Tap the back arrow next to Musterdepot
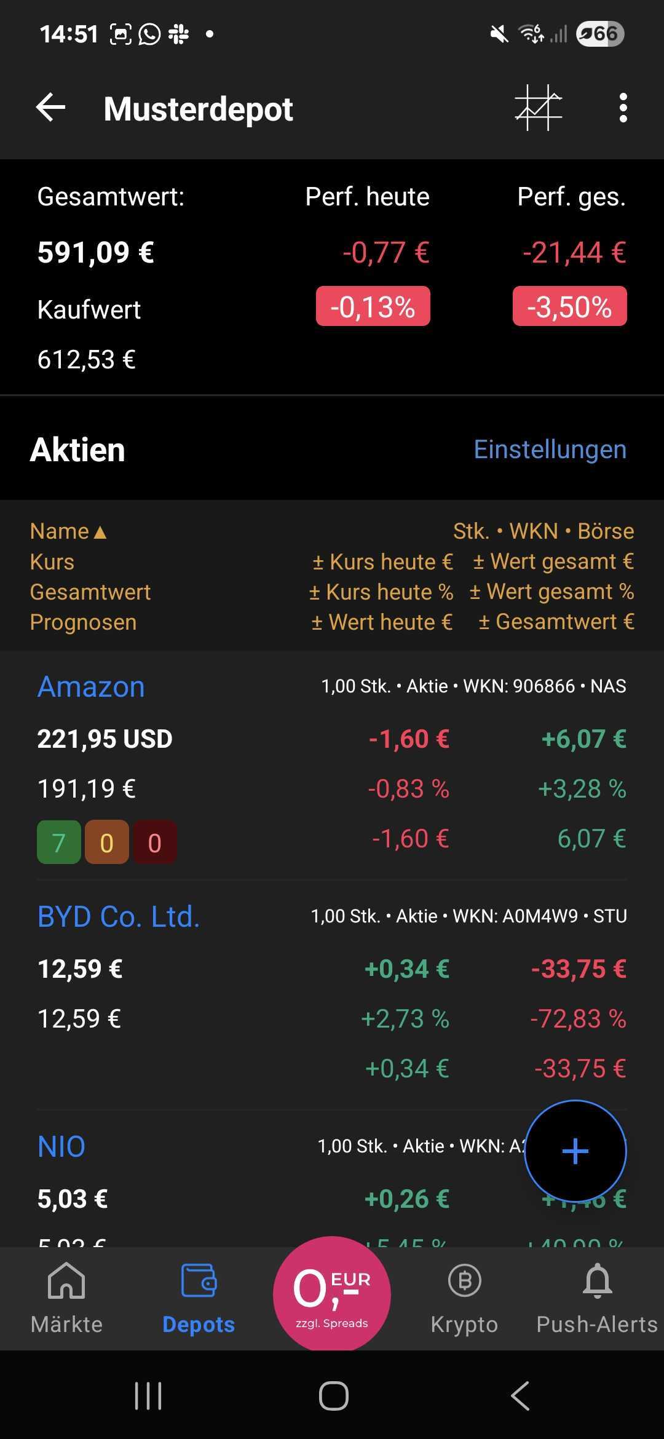 [x=51, y=108]
